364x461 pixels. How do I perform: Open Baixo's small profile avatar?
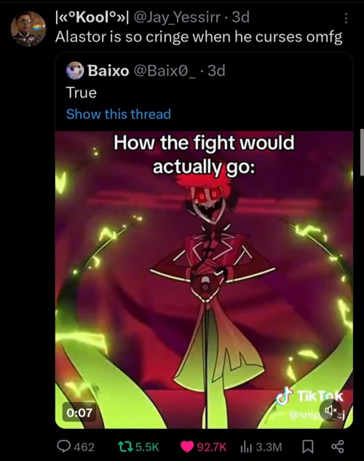pyautogui.click(x=75, y=70)
